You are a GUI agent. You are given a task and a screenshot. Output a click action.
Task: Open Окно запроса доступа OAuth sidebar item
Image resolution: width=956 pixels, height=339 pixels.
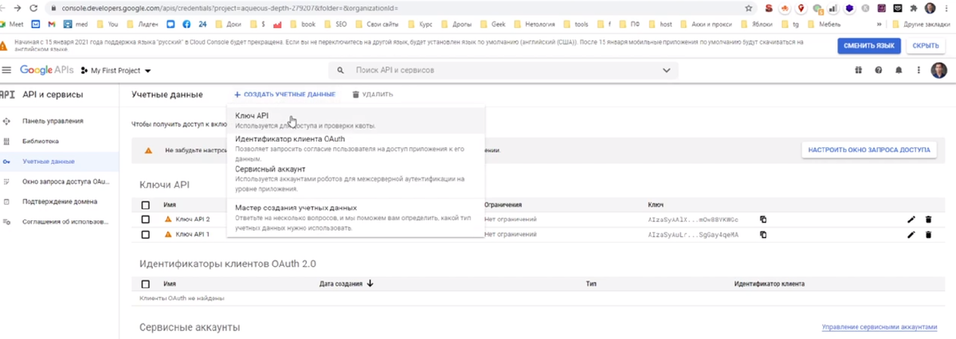[x=60, y=181]
